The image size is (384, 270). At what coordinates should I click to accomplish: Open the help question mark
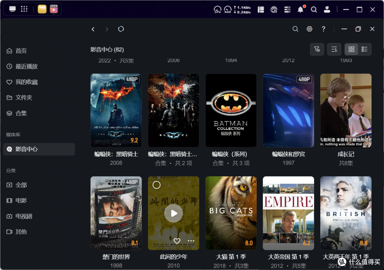pyautogui.click(x=324, y=29)
